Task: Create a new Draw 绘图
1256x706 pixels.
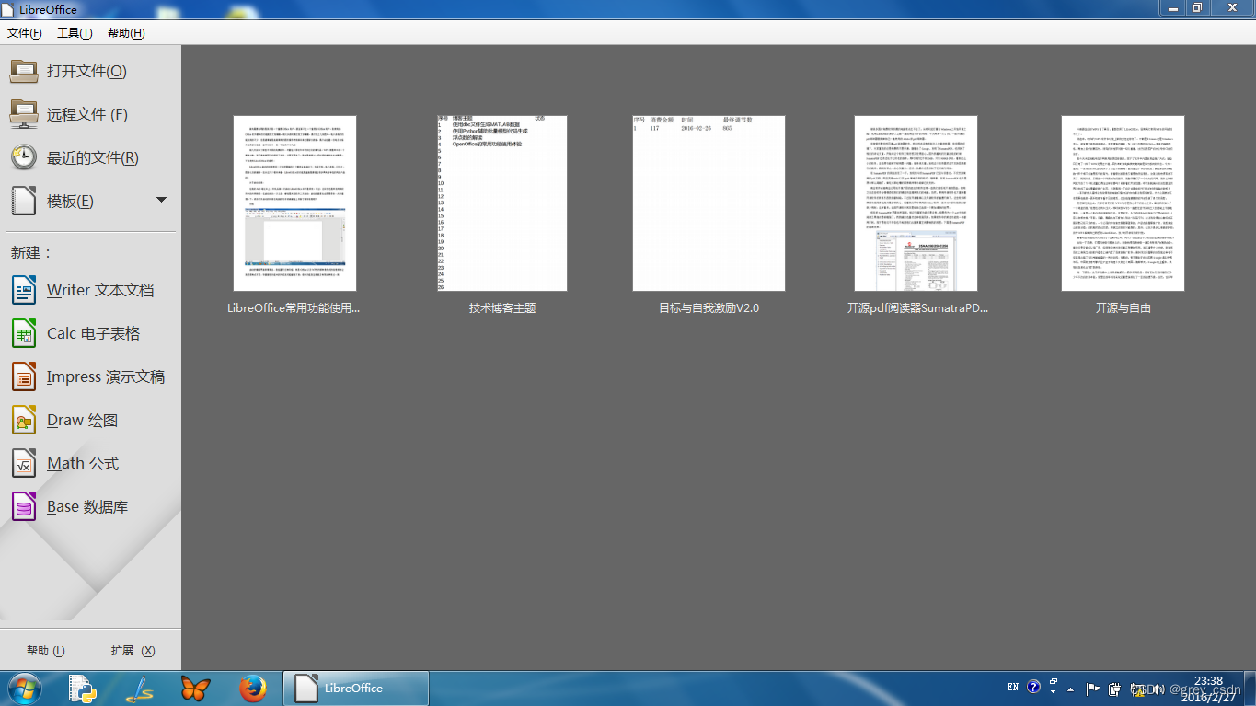Action: click(x=65, y=420)
